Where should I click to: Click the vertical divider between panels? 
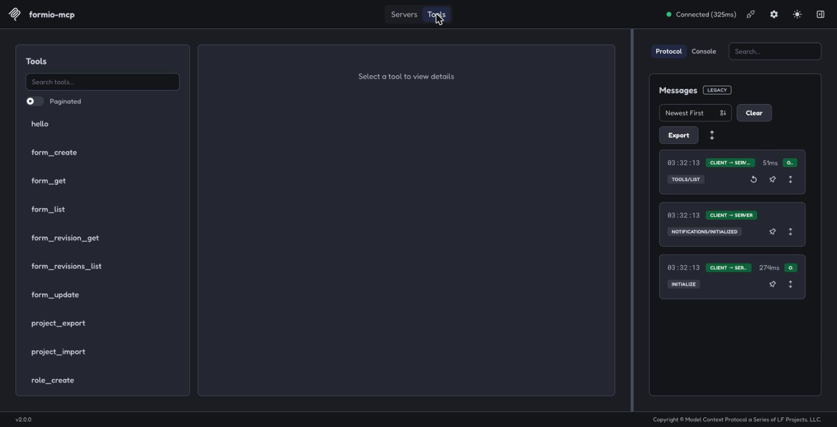point(632,221)
